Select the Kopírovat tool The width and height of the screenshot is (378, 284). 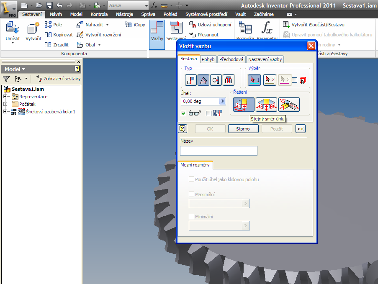pos(59,35)
